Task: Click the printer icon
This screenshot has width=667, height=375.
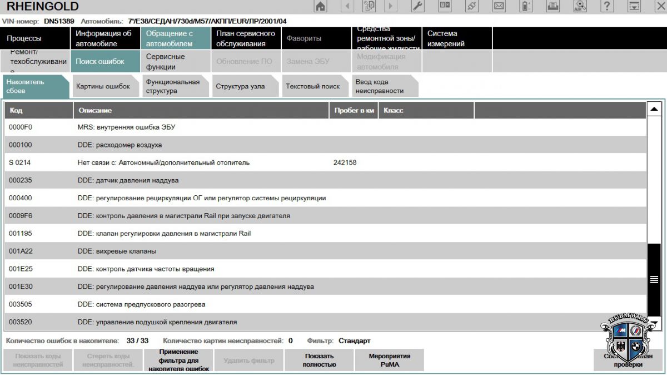Action: click(553, 6)
